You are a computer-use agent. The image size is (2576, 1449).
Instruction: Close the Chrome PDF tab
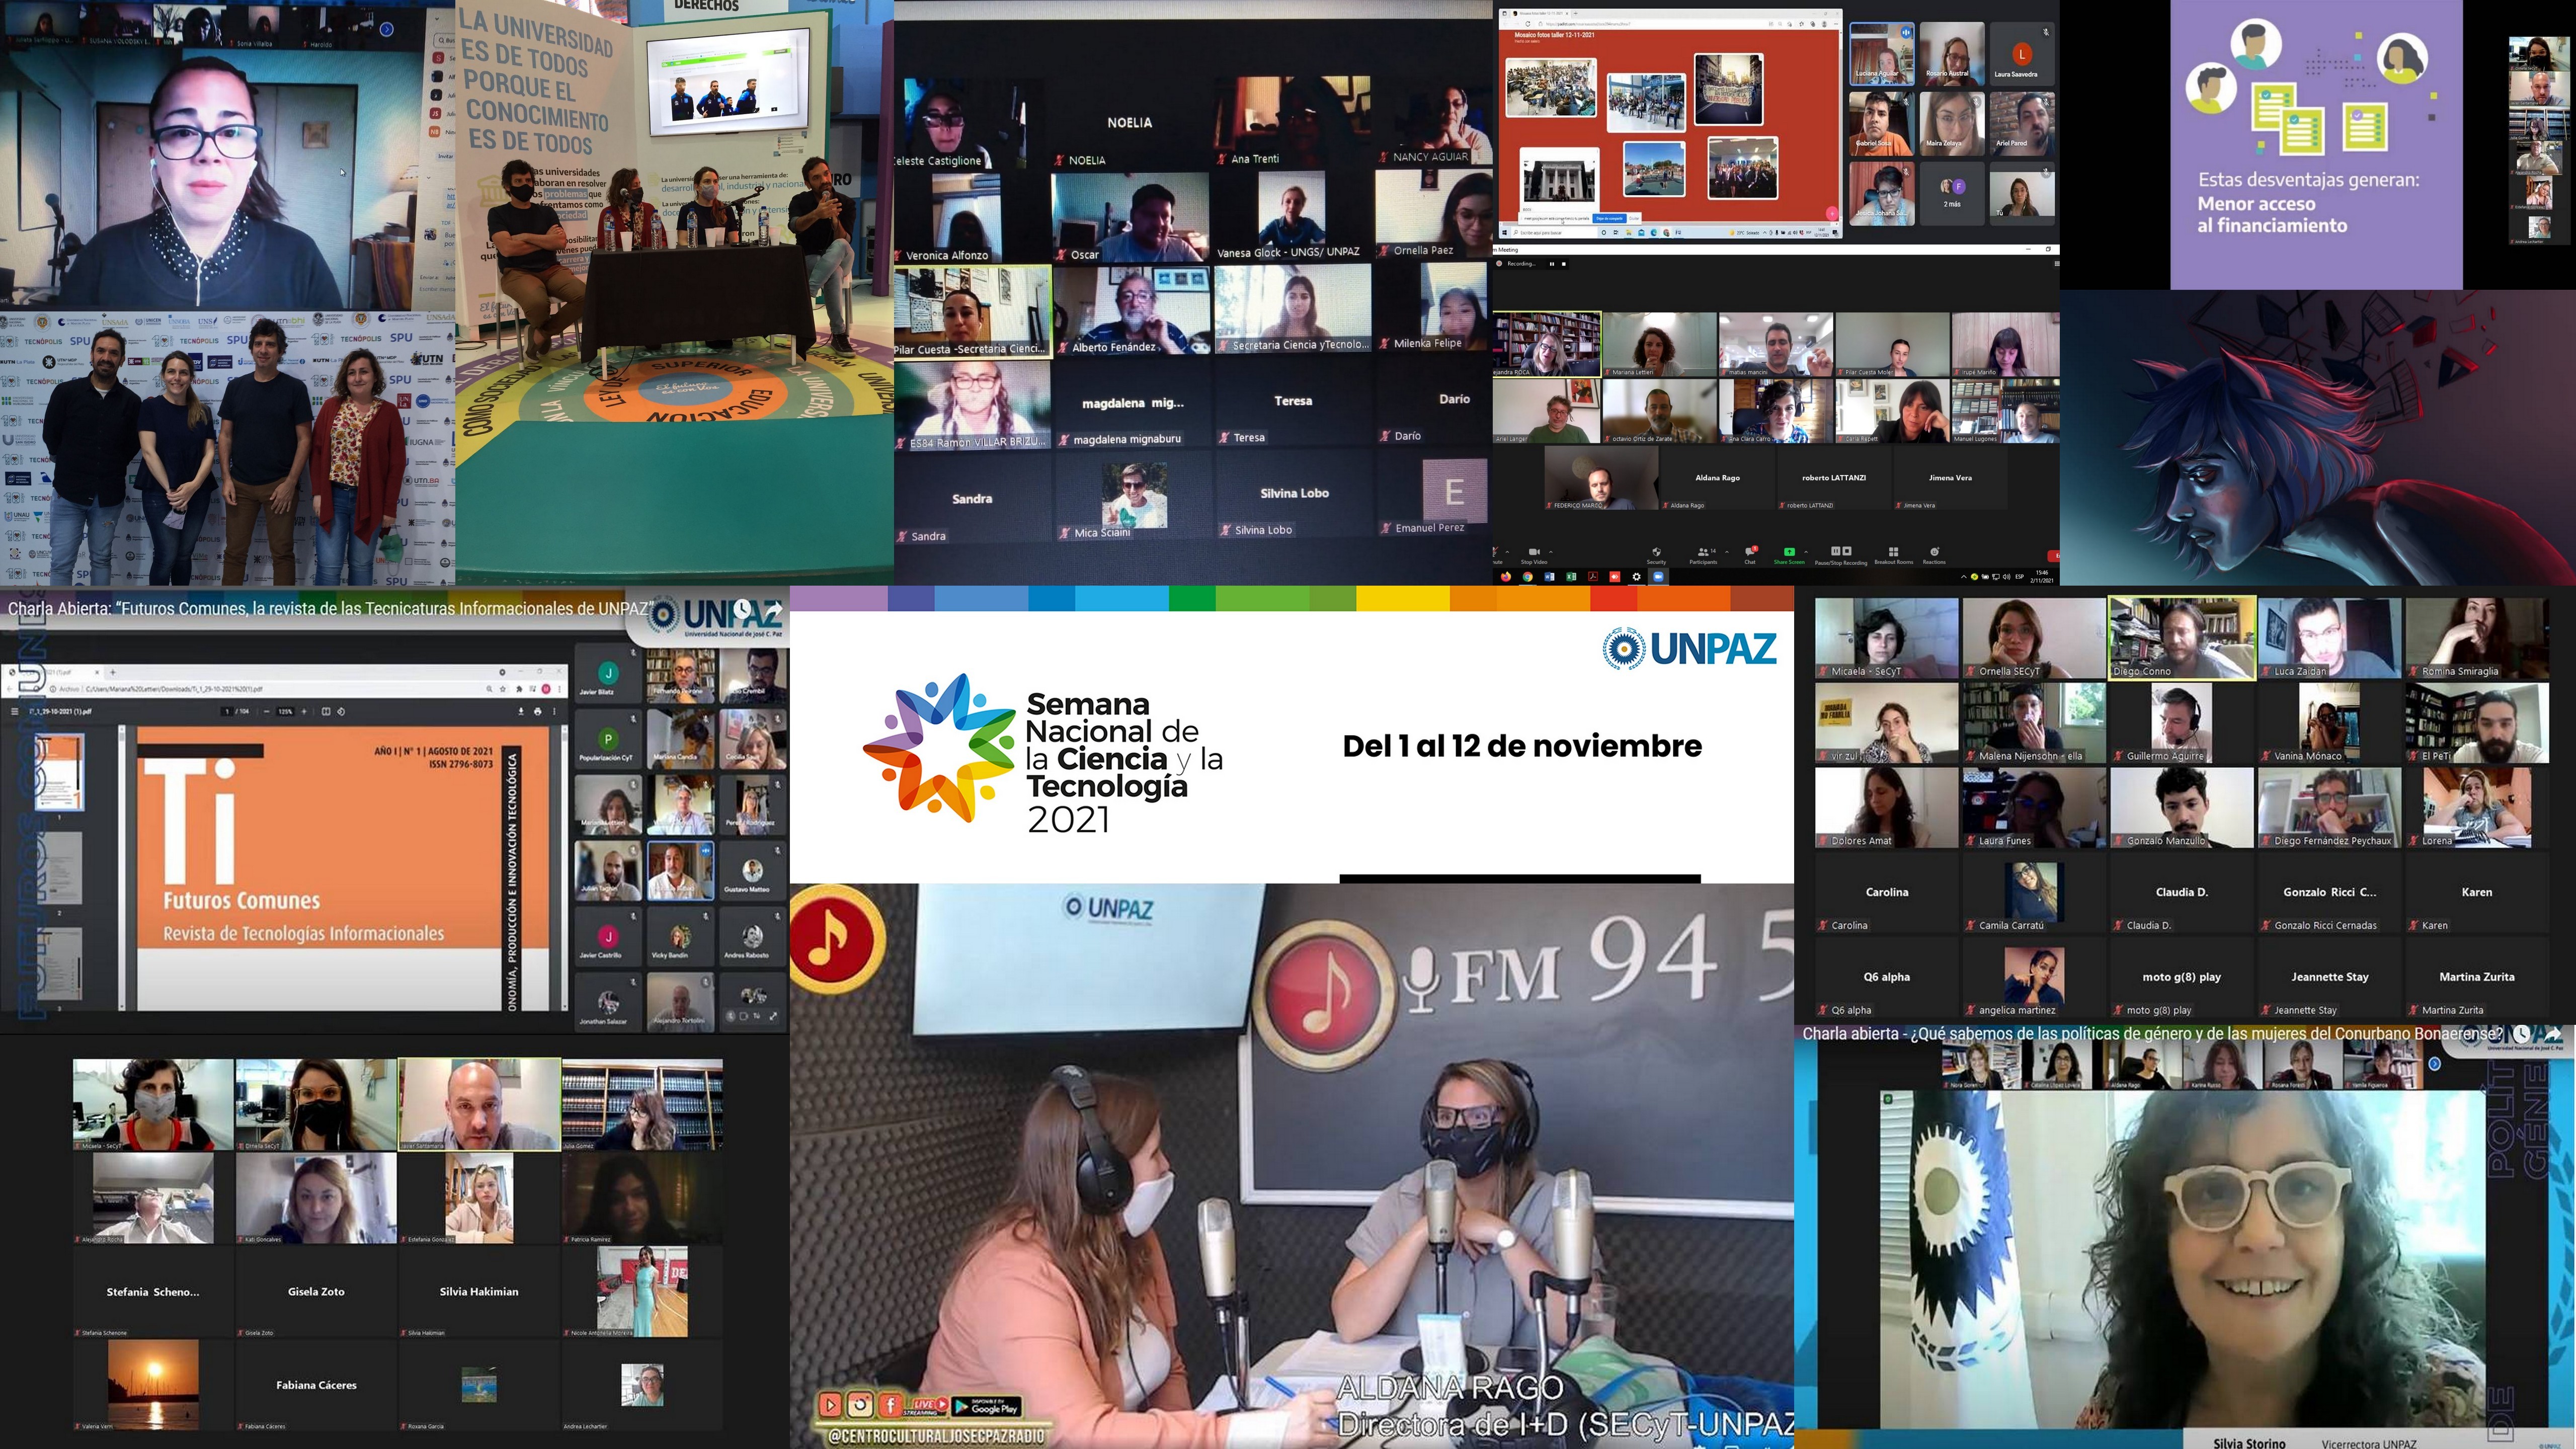coord(97,673)
